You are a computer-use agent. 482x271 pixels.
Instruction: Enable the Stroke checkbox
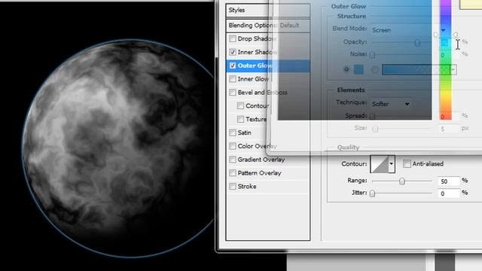pos(233,187)
